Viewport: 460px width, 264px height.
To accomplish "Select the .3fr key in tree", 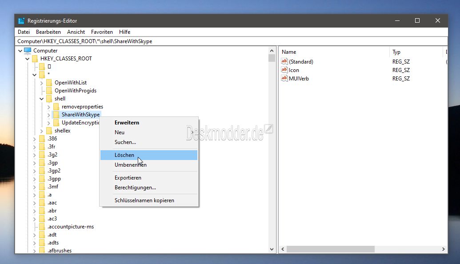I will pos(52,147).
